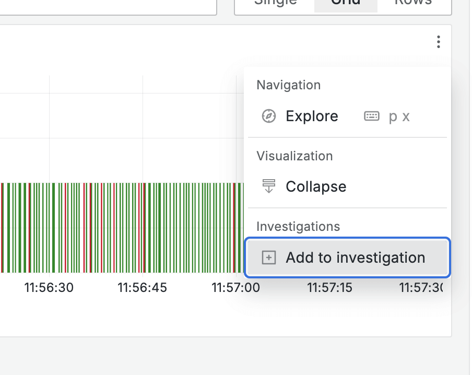472x375 pixels.
Task: Click the Investigations section header
Action: (x=298, y=226)
